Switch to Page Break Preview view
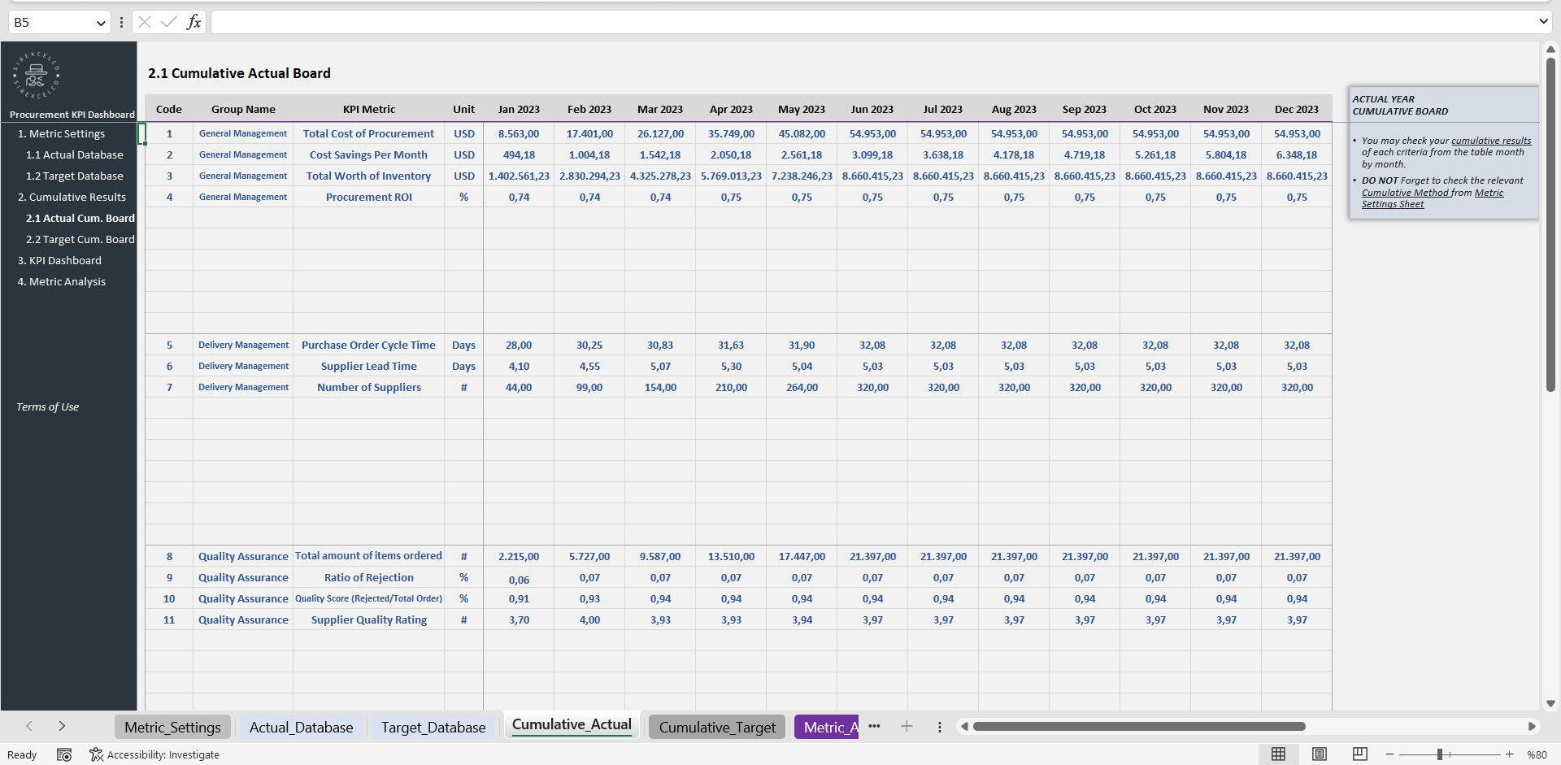 (x=1359, y=754)
